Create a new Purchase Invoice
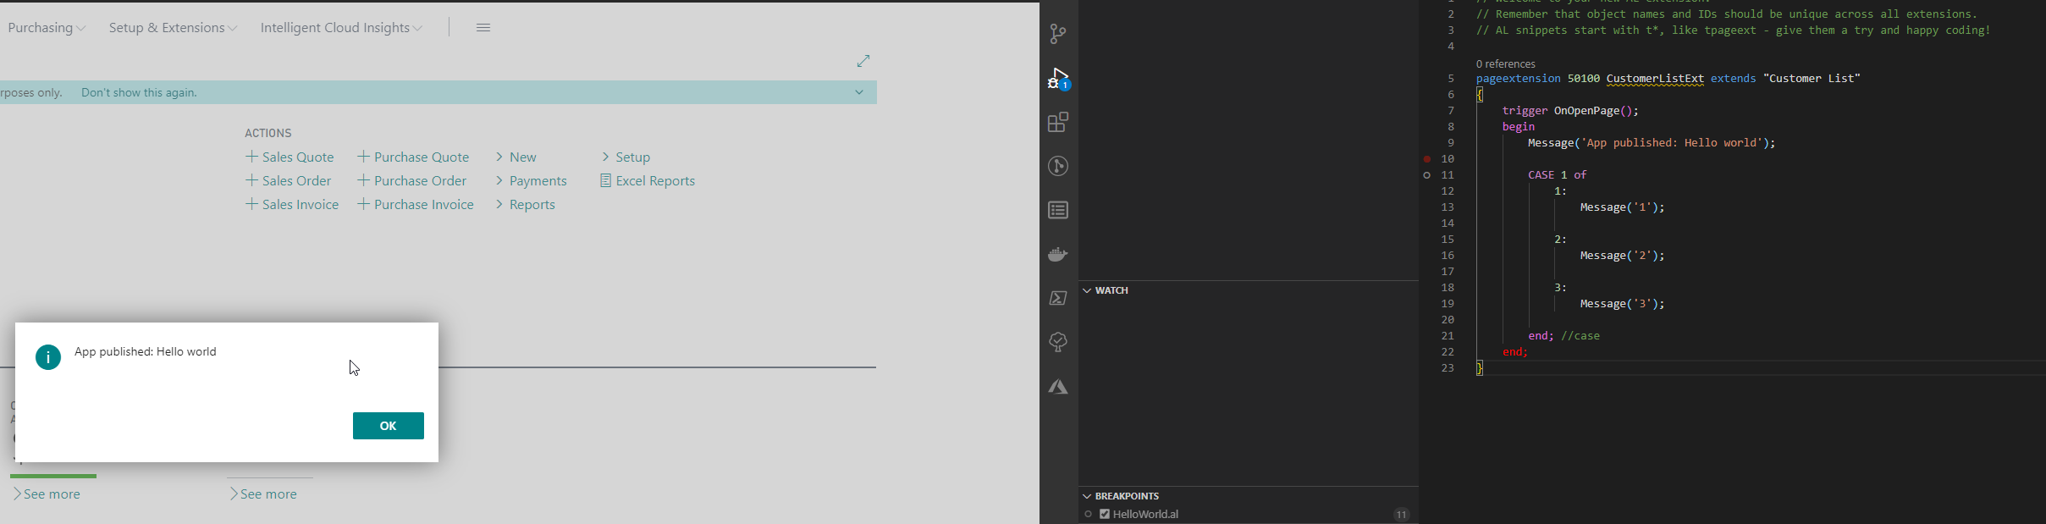 416,204
